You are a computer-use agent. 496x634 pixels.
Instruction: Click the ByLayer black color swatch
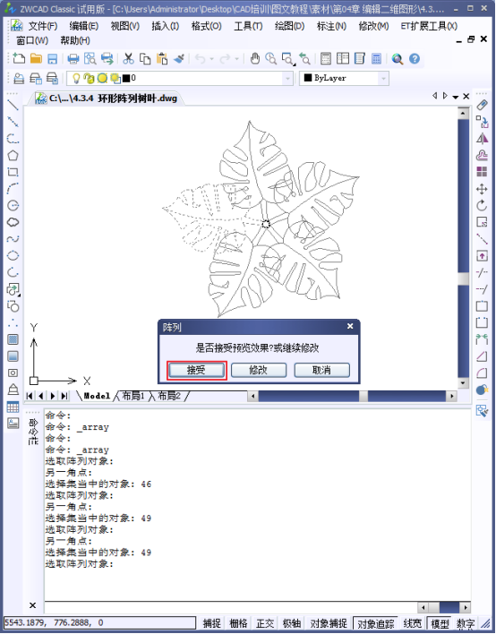click(308, 78)
